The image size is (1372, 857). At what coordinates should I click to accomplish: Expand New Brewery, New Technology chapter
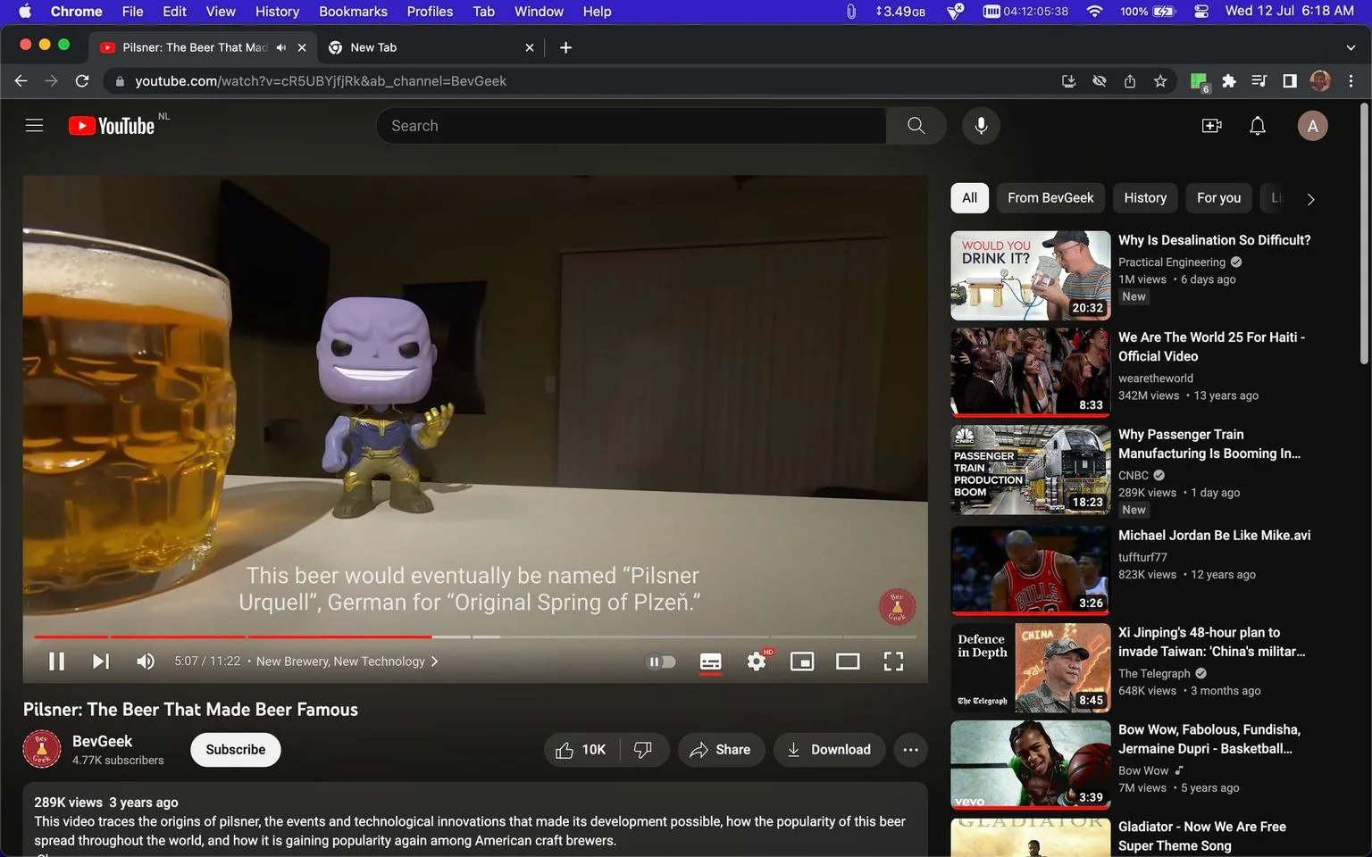tap(347, 661)
